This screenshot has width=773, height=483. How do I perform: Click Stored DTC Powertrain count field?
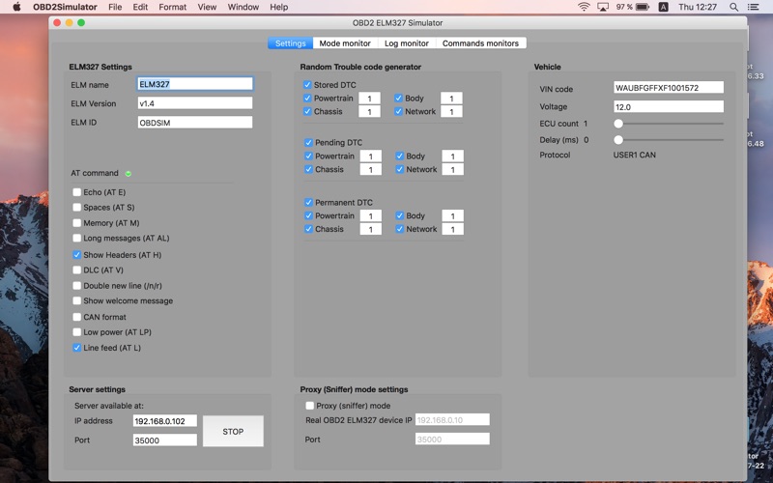[x=369, y=99]
